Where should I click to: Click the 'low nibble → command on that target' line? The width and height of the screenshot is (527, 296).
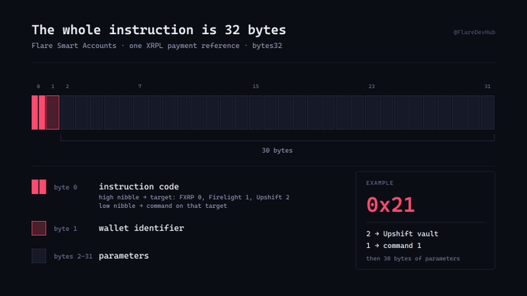point(163,206)
